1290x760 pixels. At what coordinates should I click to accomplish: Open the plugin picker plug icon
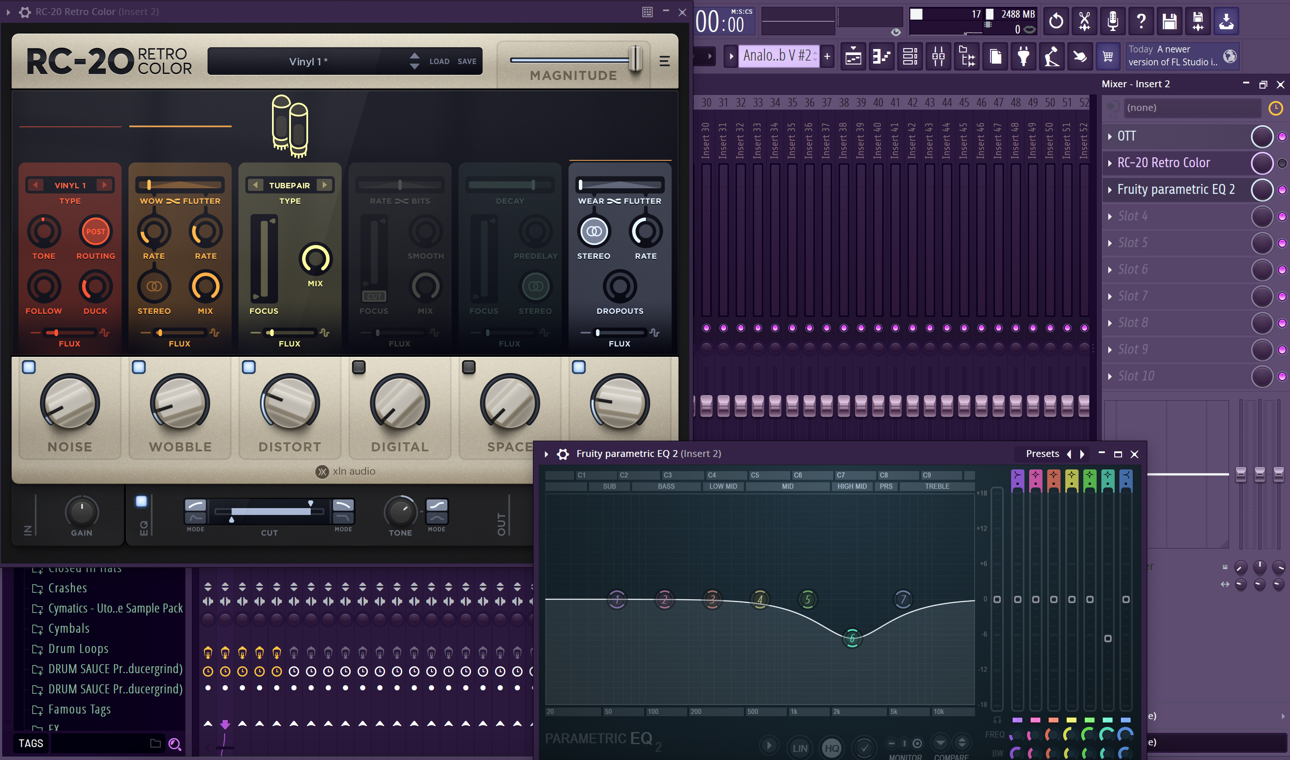click(1023, 56)
